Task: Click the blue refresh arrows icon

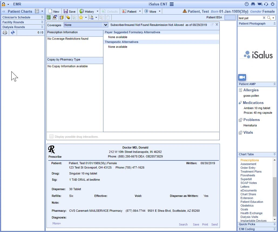Action: tap(13, 32)
